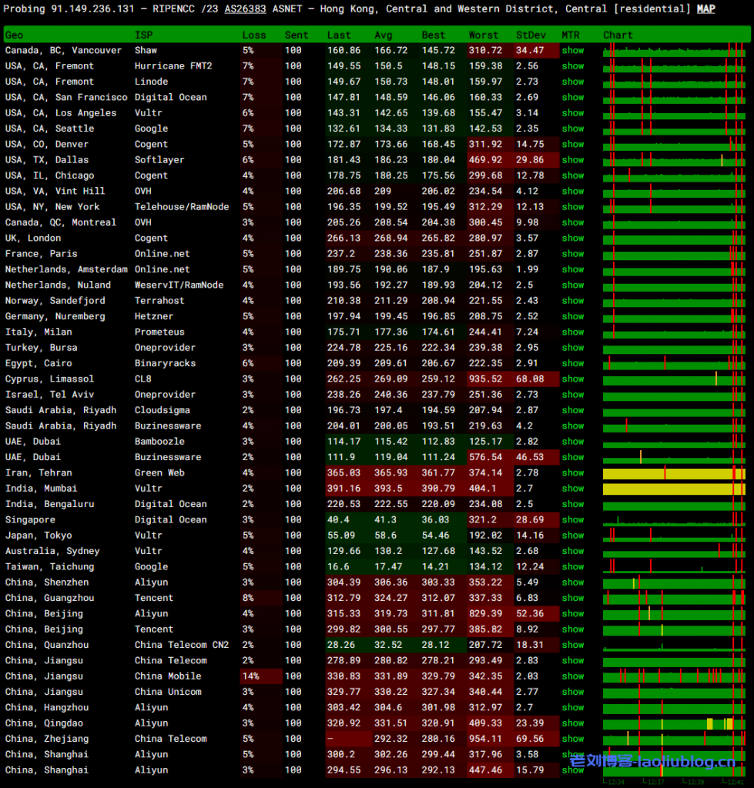Show MTR for Iran Tehran Green Web
The width and height of the screenshot is (754, 788).
click(x=572, y=473)
